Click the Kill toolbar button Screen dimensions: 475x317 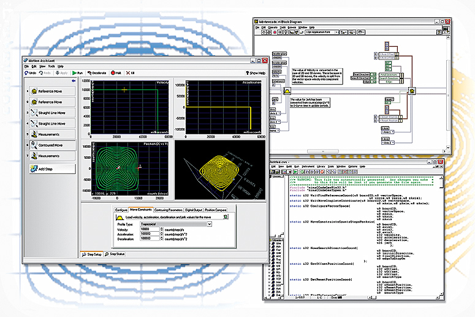coord(130,72)
